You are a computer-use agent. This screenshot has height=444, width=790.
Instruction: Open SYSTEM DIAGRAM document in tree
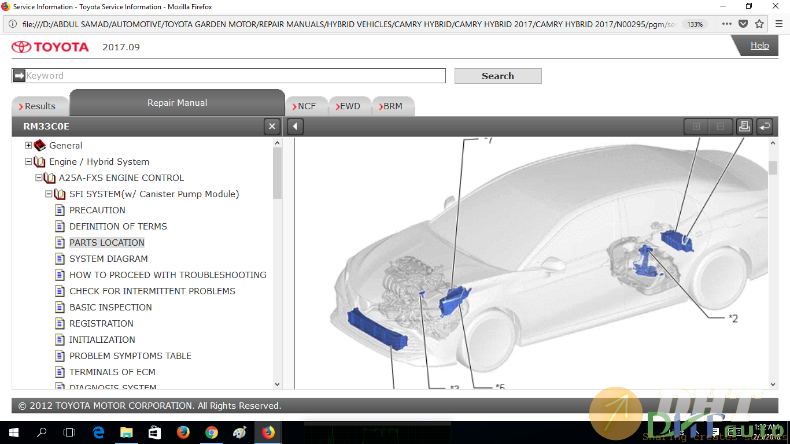coord(108,259)
